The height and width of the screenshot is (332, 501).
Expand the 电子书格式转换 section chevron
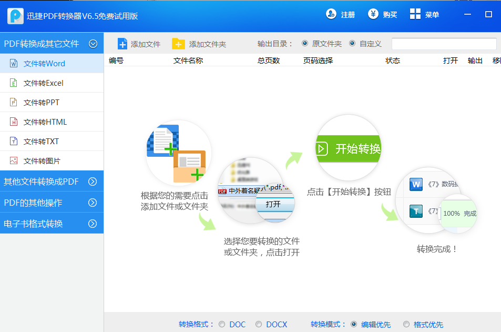(93, 224)
